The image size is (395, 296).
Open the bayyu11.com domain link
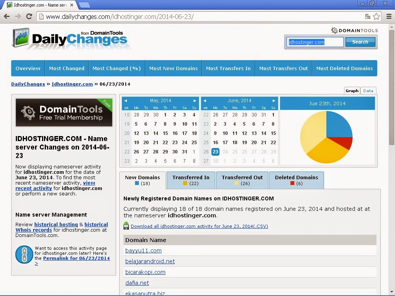coord(143,251)
